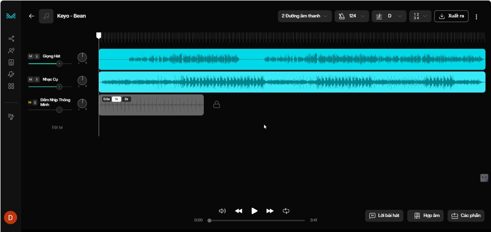Adjust the Nhạc Cụ volume slider
Image resolution: width=491 pixels, height=232 pixels.
[50, 87]
